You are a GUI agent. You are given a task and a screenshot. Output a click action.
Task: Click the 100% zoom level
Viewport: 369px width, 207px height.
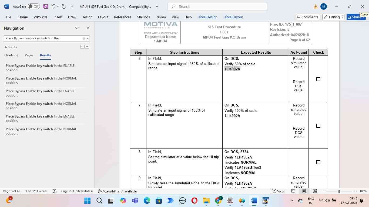[x=363, y=191]
